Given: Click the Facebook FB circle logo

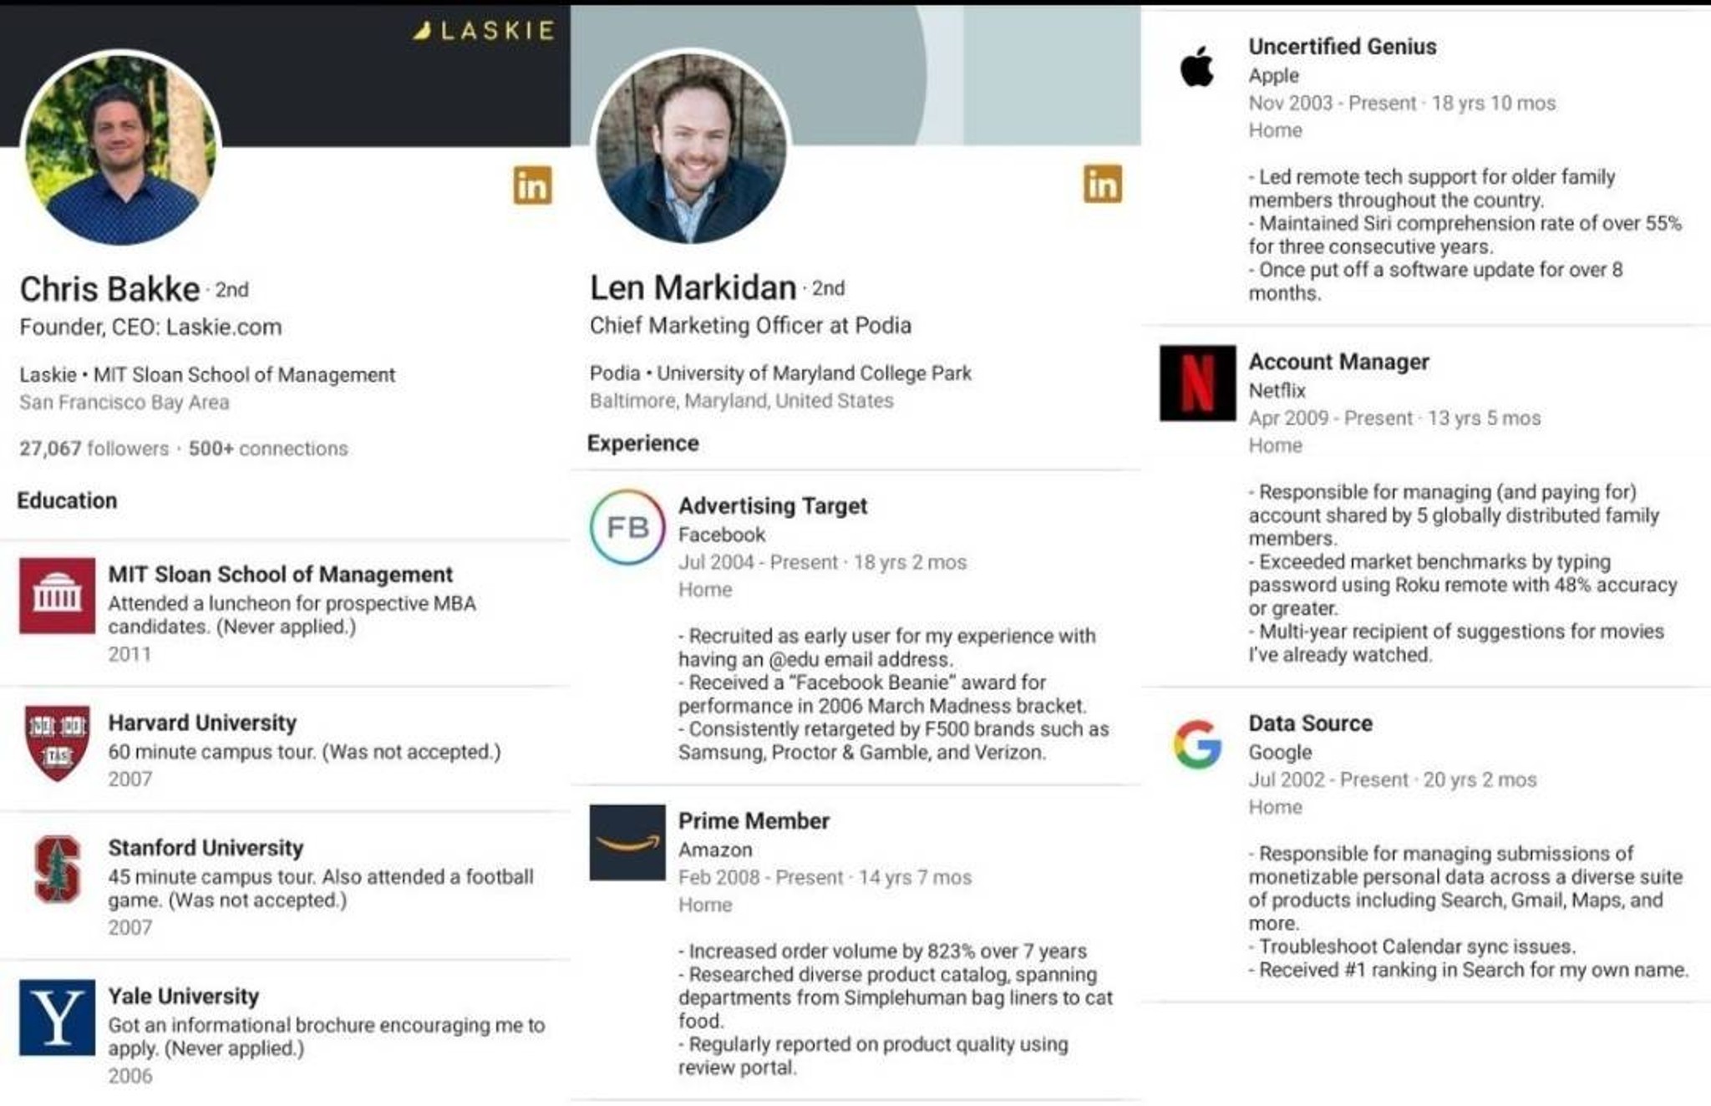Looking at the screenshot, I should (x=627, y=527).
